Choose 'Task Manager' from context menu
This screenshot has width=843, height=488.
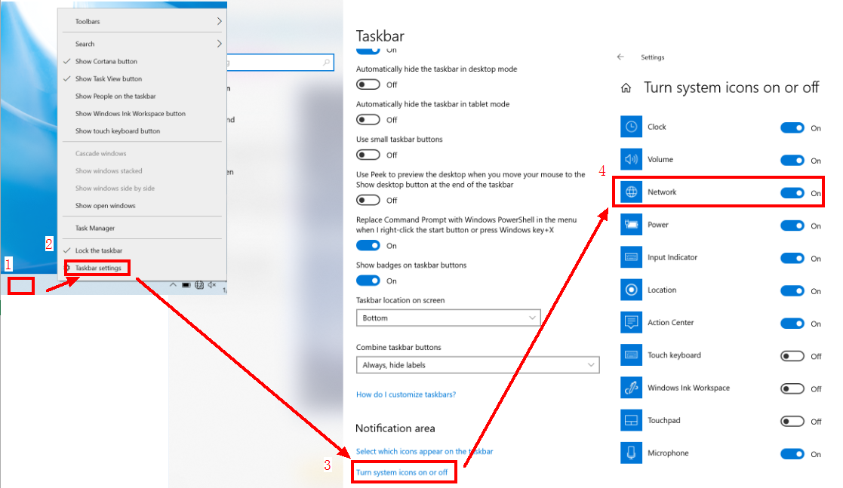[95, 228]
